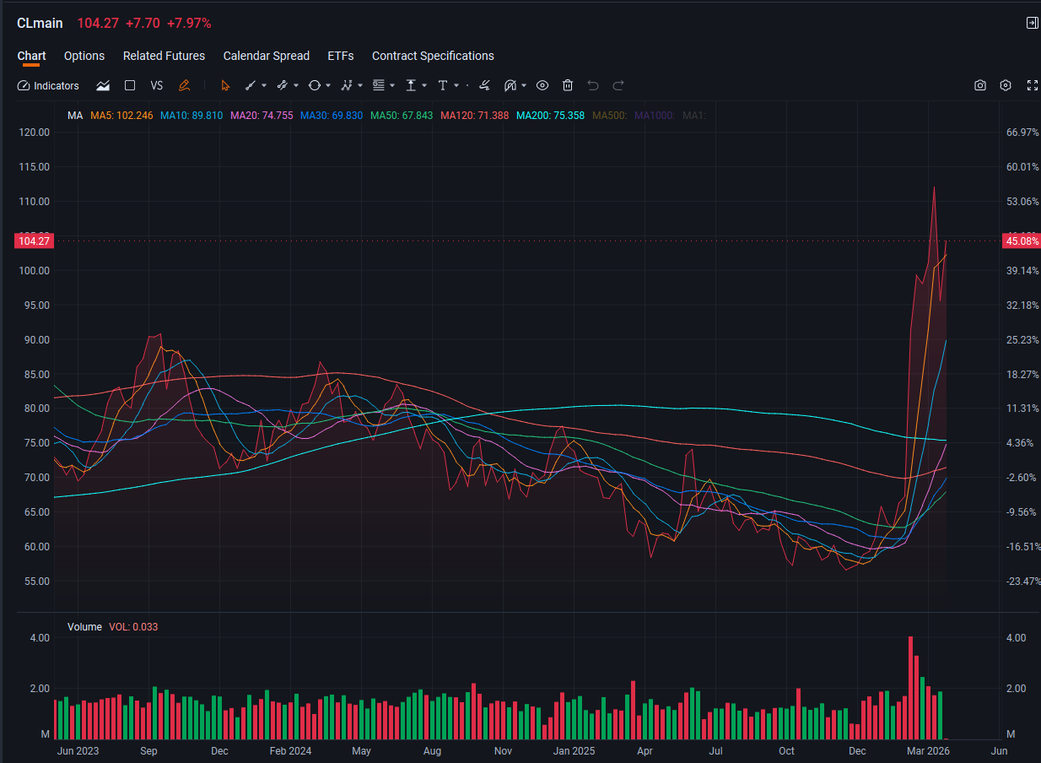Click the VOL: 0.033 value
Screen dimensions: 1041x763
coord(133,627)
